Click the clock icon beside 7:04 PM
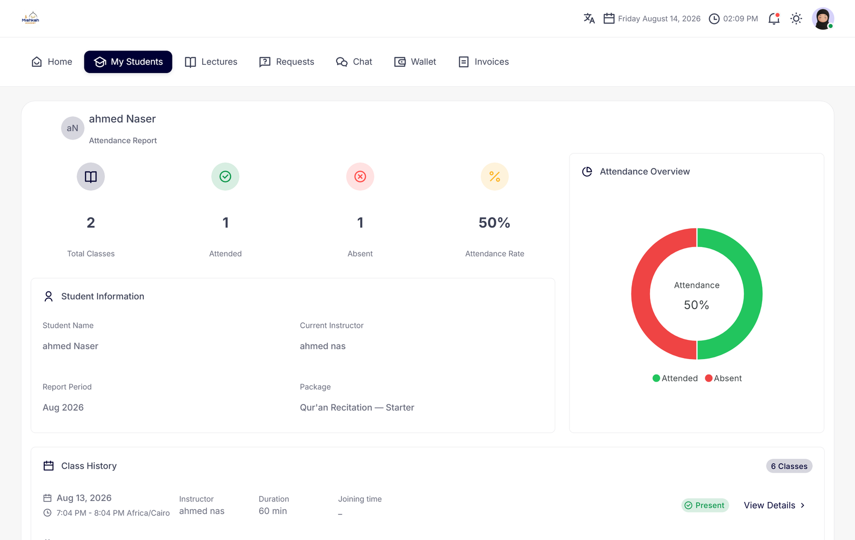855x540 pixels. (x=47, y=513)
